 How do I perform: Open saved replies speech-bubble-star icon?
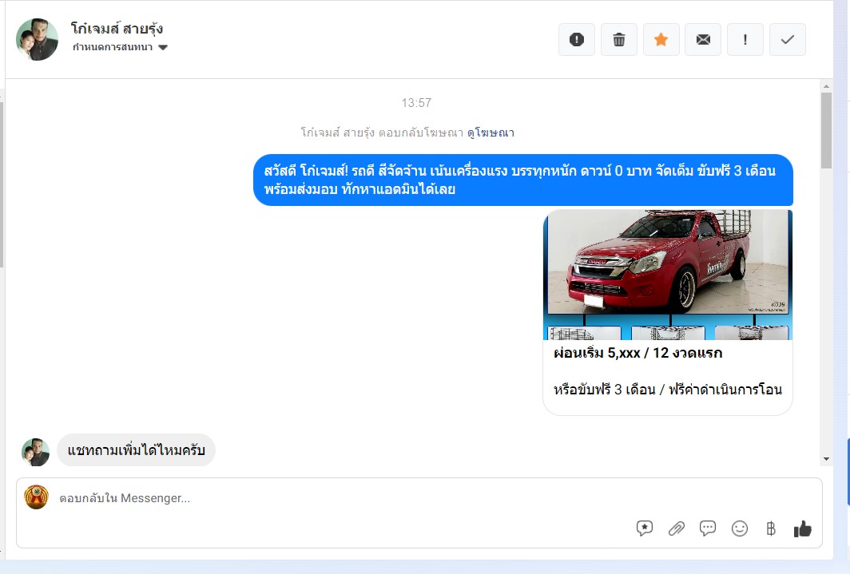[645, 528]
